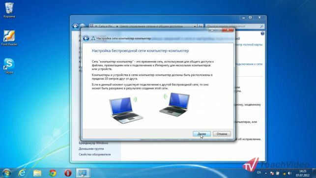Open Домашняя группа link
Image resolution: width=316 pixels, height=178 pixels.
point(91,148)
